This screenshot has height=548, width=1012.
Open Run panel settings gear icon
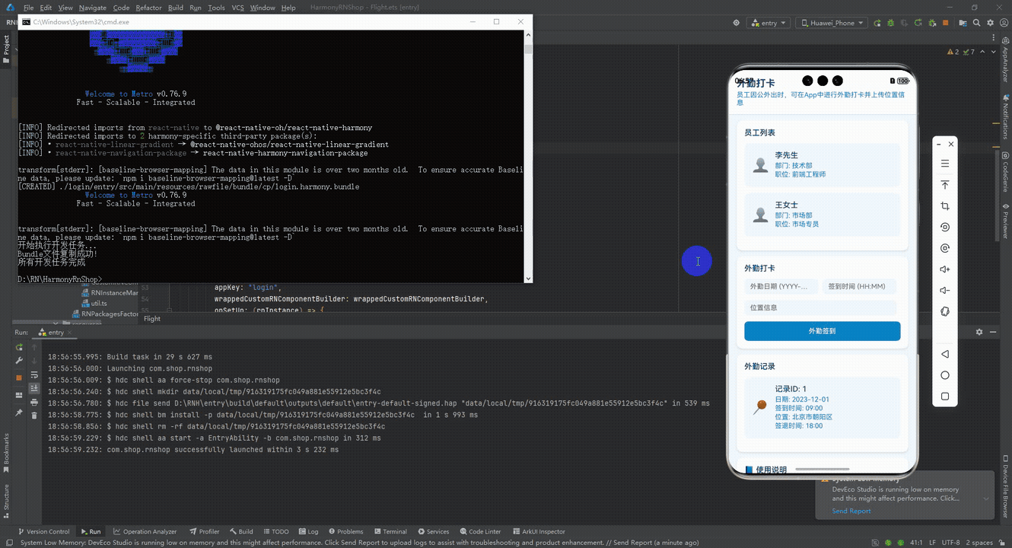[979, 332]
